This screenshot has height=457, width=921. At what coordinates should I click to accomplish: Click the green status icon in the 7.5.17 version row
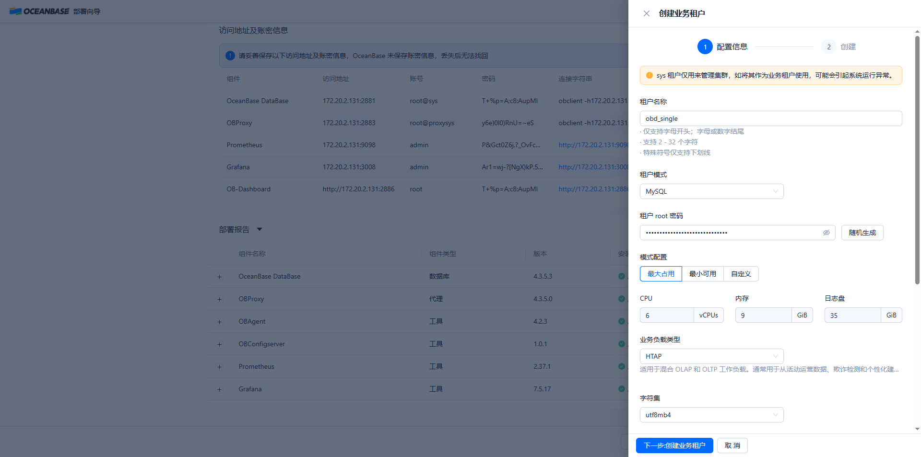point(622,389)
